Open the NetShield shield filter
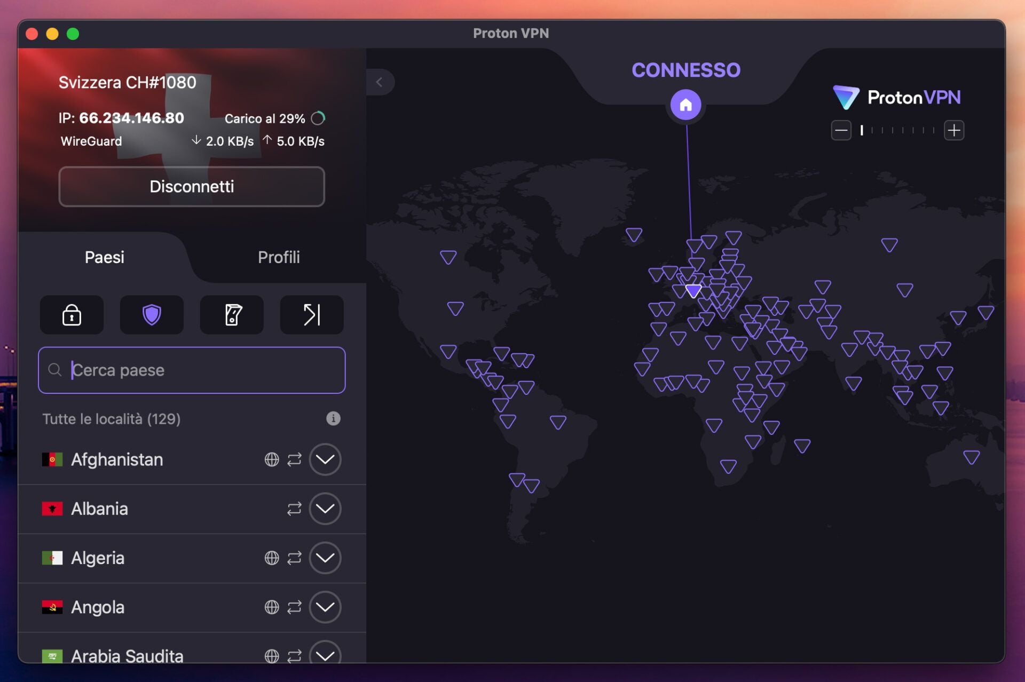The height and width of the screenshot is (682, 1025). pos(152,315)
